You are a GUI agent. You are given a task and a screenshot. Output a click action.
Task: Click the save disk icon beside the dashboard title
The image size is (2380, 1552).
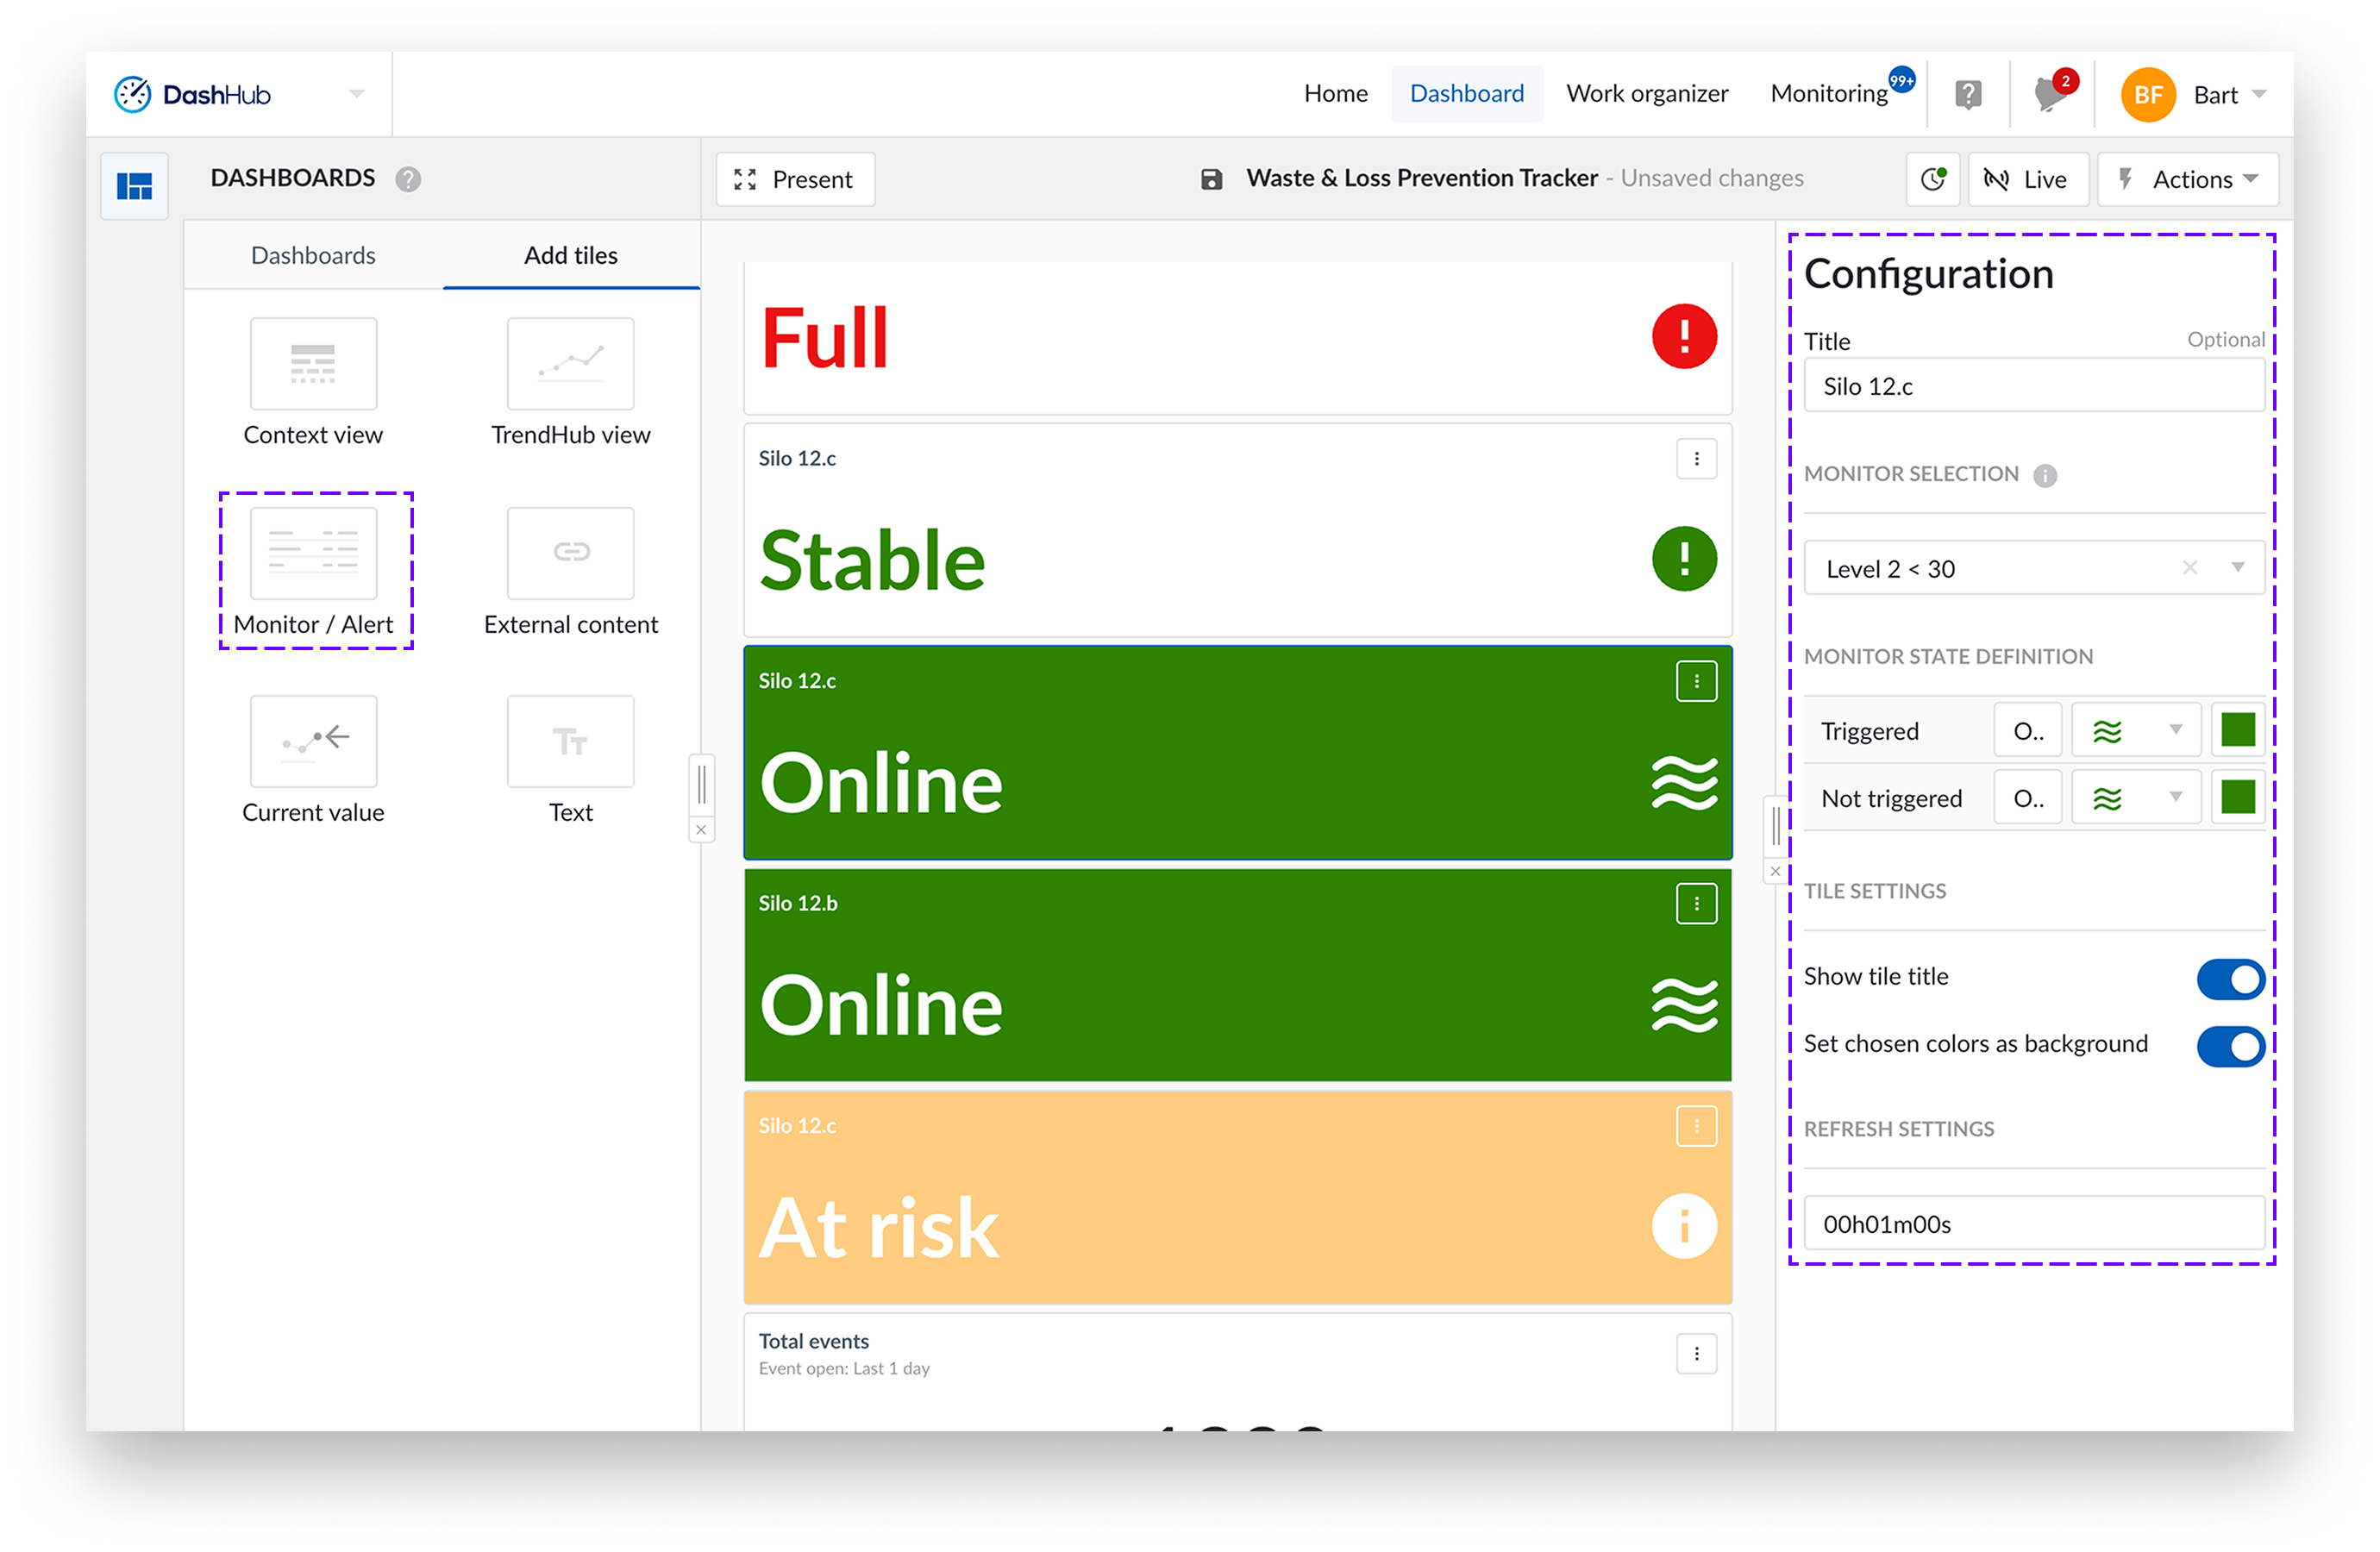(1211, 180)
